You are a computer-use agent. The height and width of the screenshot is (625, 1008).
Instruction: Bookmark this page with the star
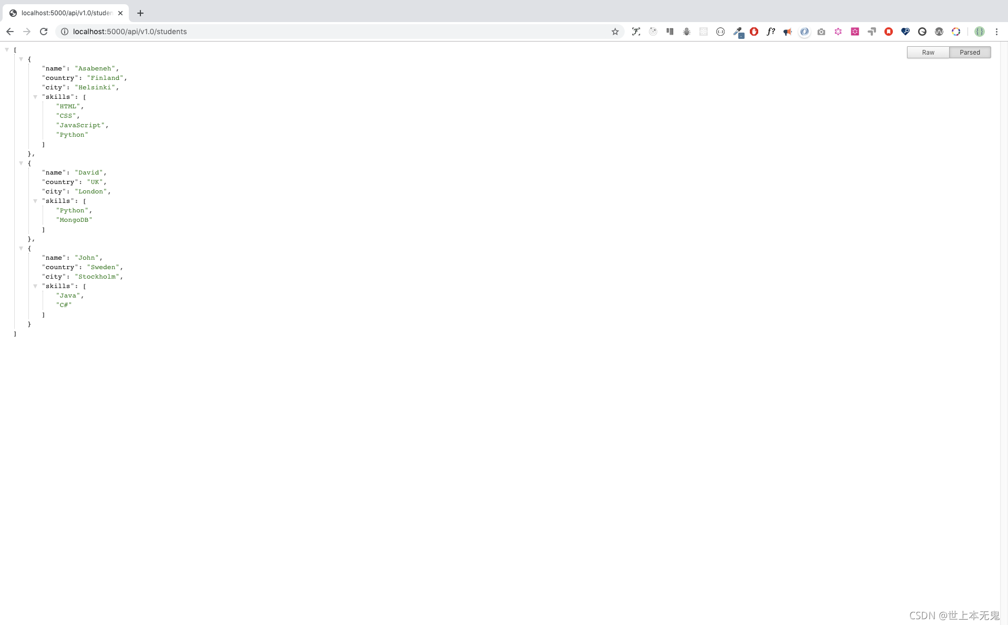[x=615, y=32]
